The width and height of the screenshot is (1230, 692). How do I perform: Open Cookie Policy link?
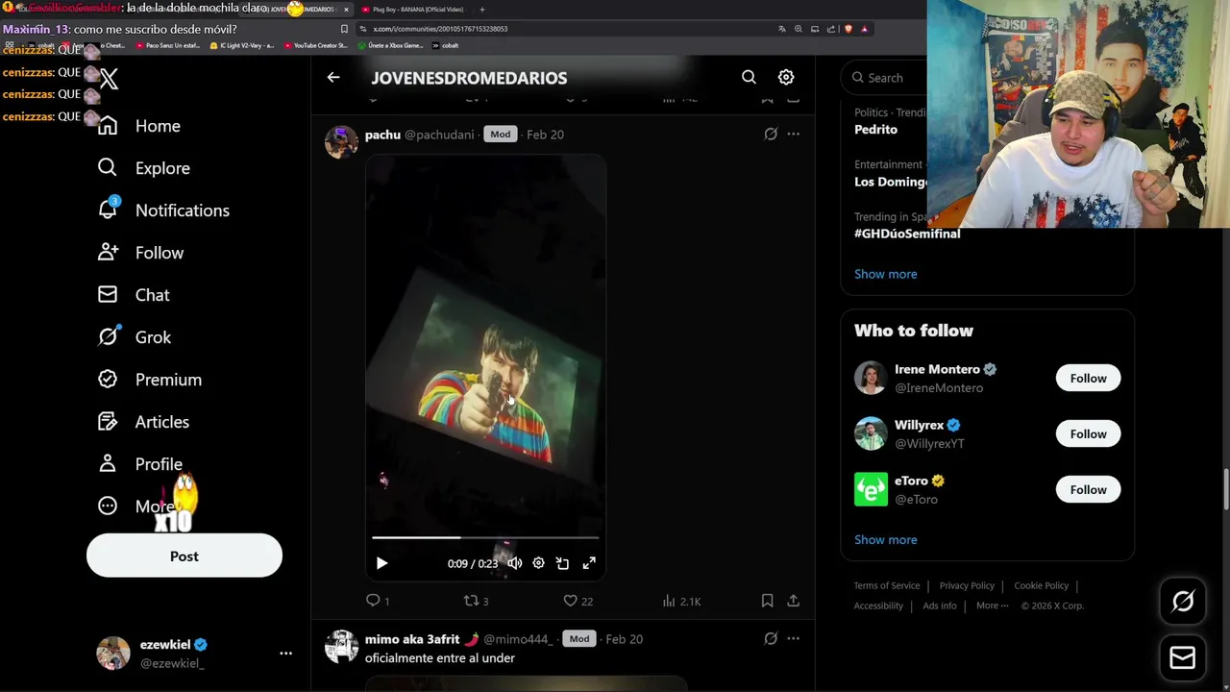tap(1041, 585)
